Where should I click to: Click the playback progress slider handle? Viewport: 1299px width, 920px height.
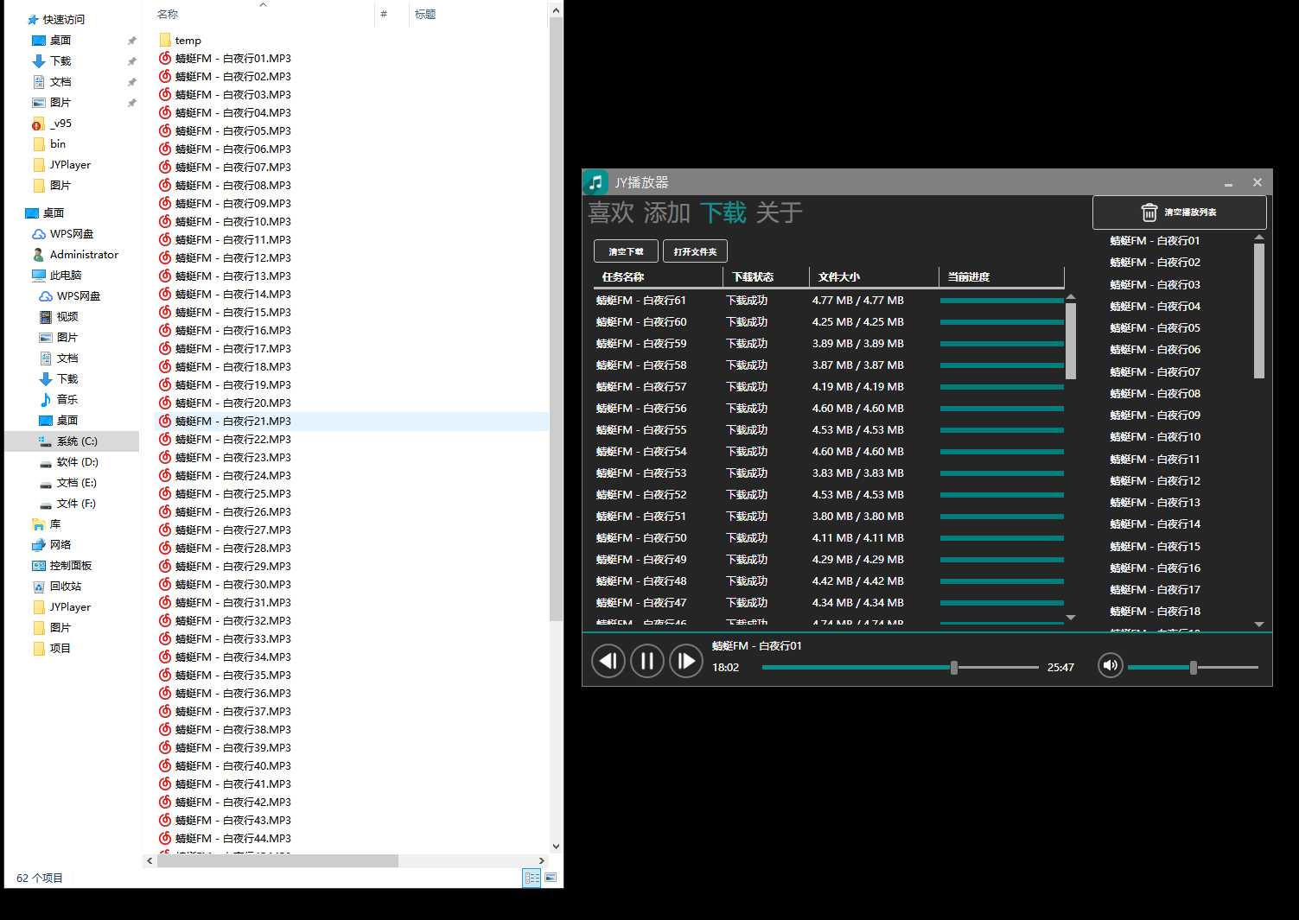coord(954,668)
